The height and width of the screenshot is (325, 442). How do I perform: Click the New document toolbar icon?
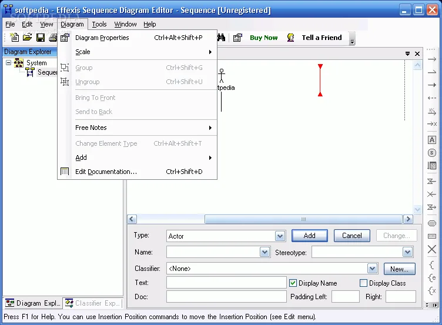point(14,38)
